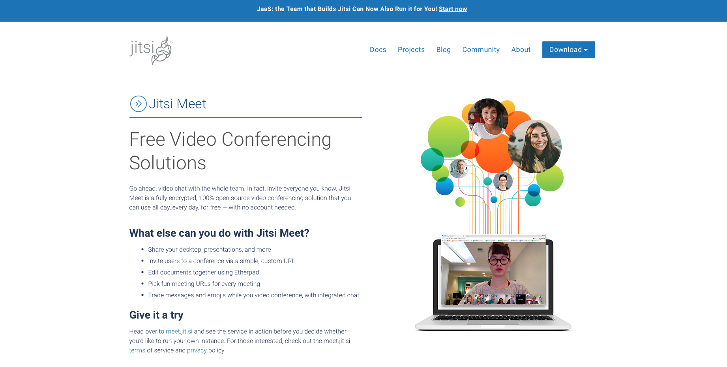Click 'Pick fun meeting URLs' bullet
Viewport: 727px width, 367px height.
tap(204, 284)
